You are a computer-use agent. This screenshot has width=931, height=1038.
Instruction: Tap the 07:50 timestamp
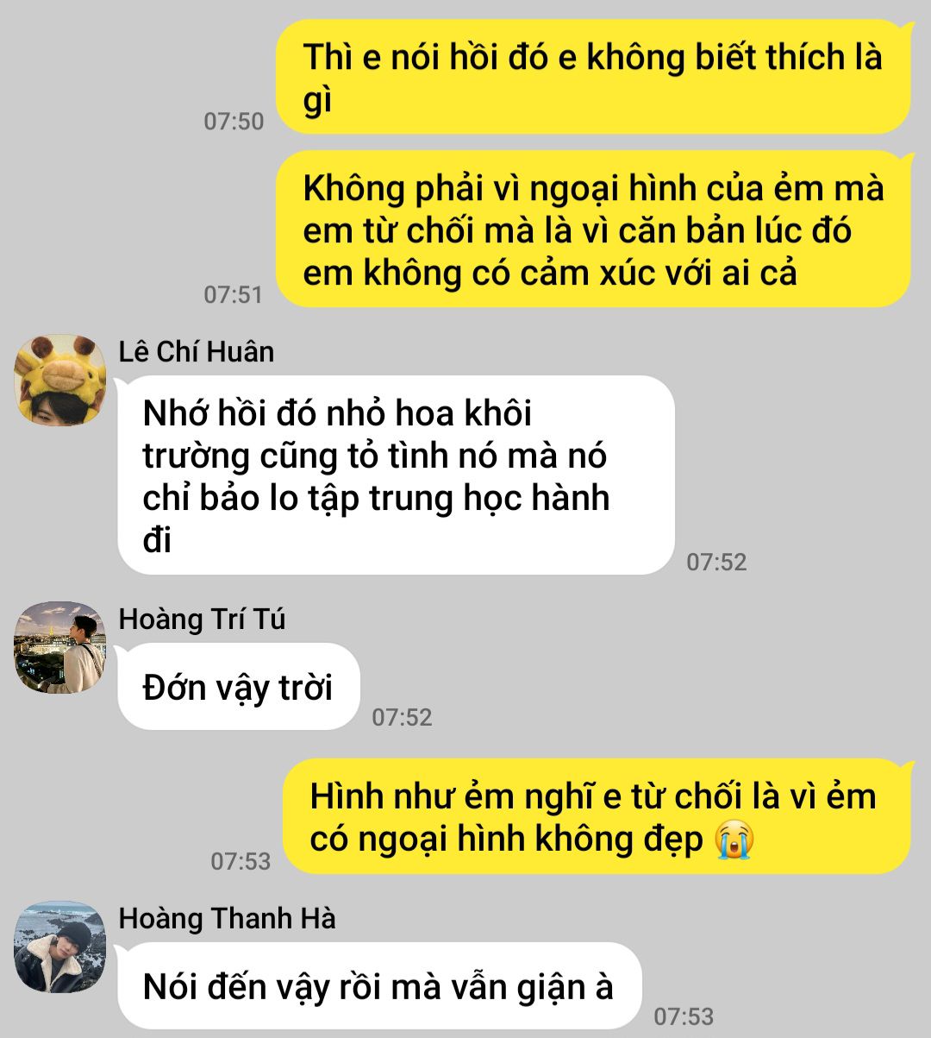point(234,122)
